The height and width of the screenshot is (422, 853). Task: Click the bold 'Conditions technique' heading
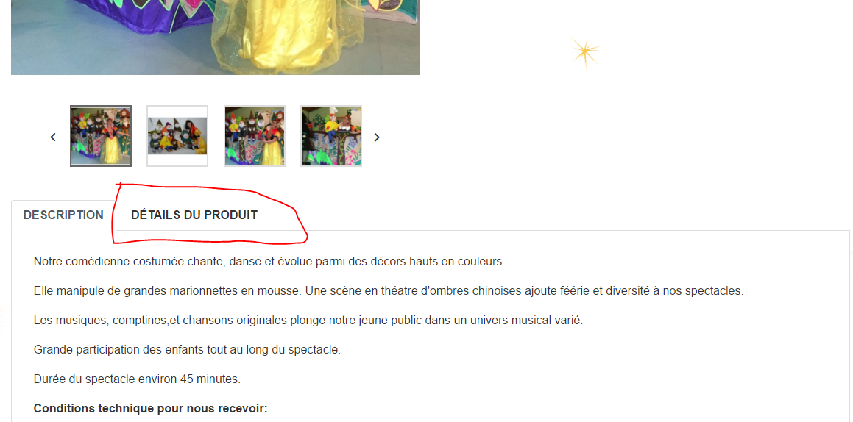click(151, 409)
